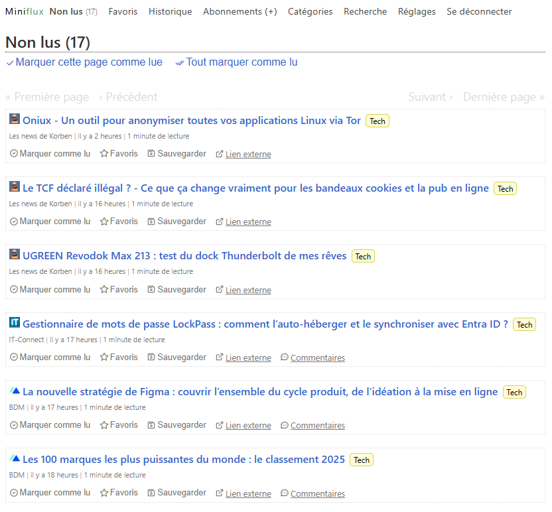Screen dimensions: 552x512
Task: Open the IT-Connect feed name link
Action: (x=27, y=340)
